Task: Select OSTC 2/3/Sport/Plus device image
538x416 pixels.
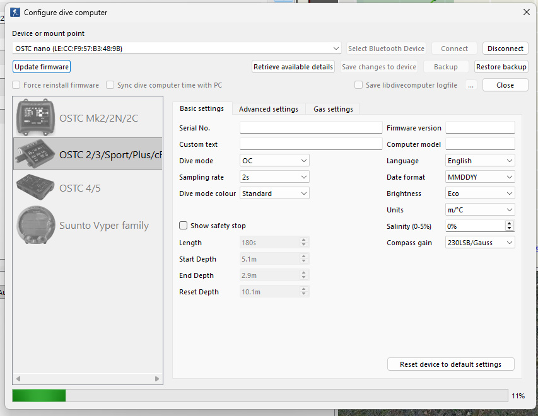Action: [x=35, y=154]
